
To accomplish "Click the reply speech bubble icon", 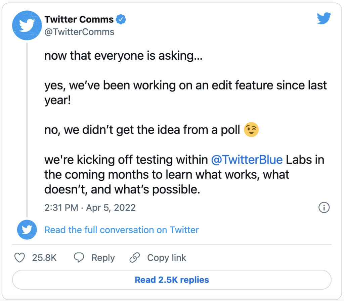I will pyautogui.click(x=79, y=258).
